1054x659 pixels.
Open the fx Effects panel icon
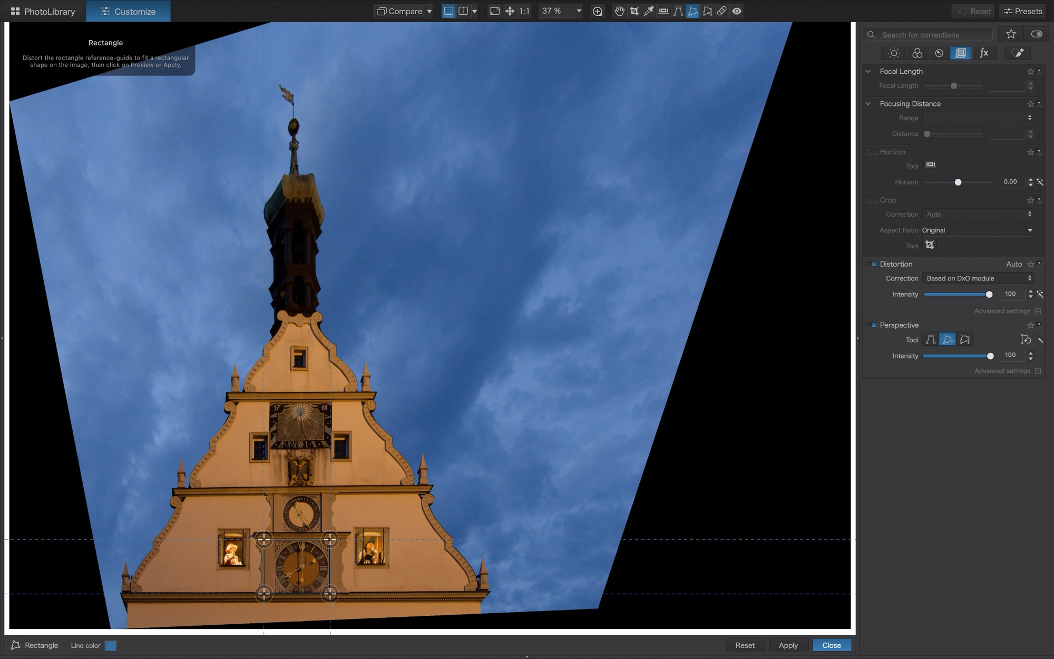[x=984, y=53]
